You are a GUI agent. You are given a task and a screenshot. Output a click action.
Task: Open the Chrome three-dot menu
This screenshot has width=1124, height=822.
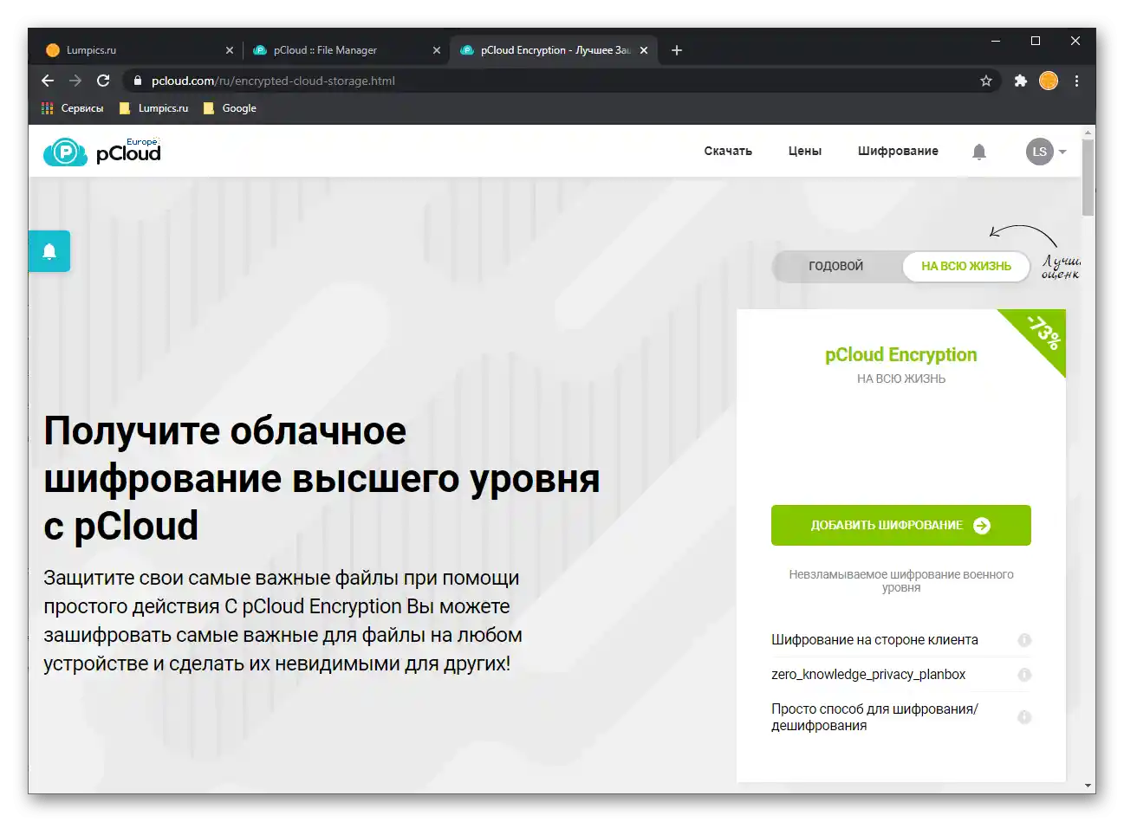pyautogui.click(x=1076, y=81)
